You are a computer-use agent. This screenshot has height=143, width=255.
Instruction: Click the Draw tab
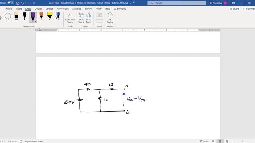click(x=28, y=9)
